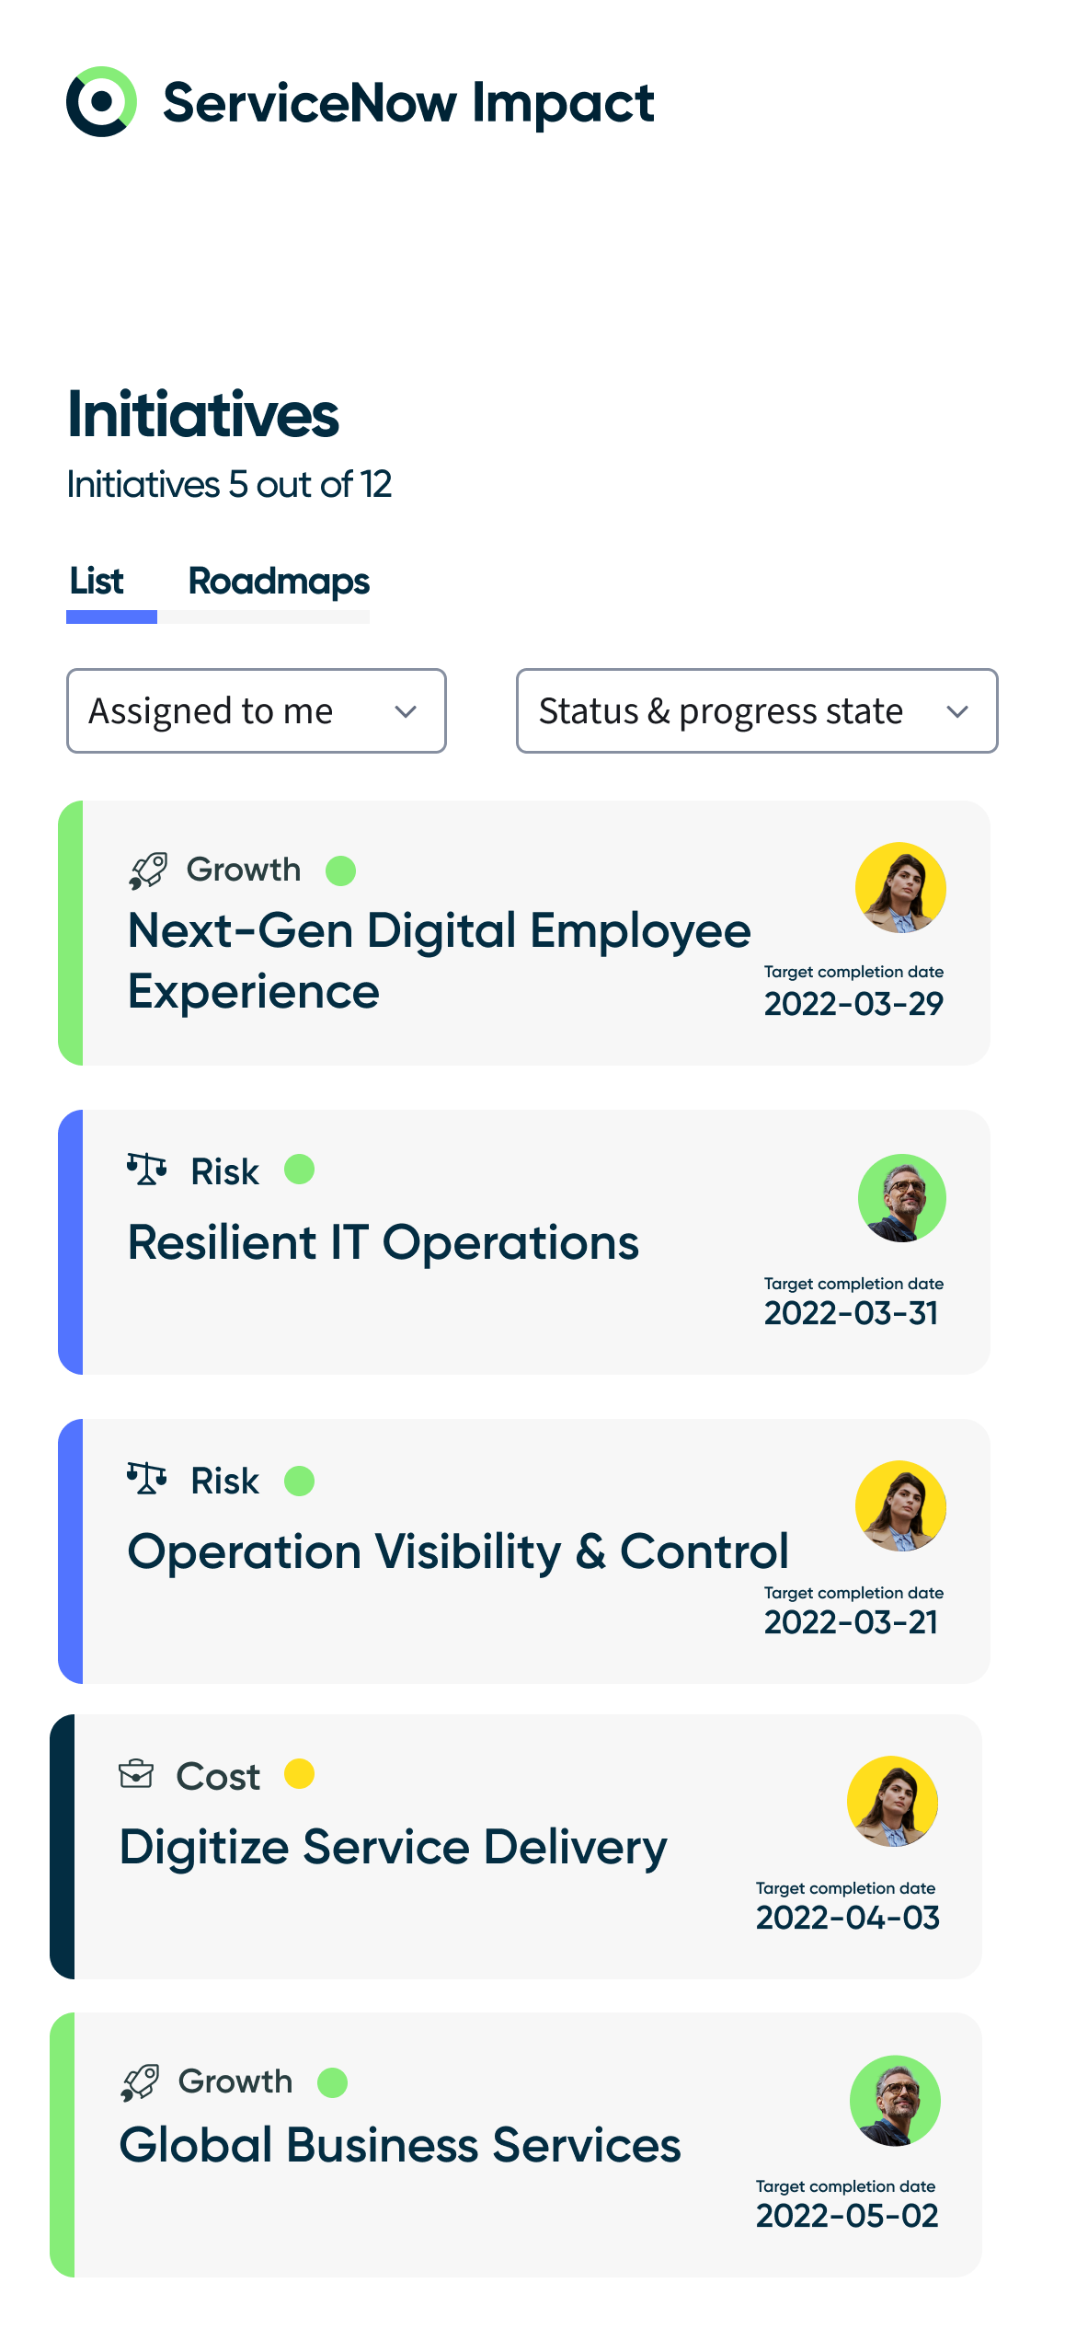Click target completion date 2022-03-29
The height and width of the screenshot is (2352, 1065).
[853, 1003]
